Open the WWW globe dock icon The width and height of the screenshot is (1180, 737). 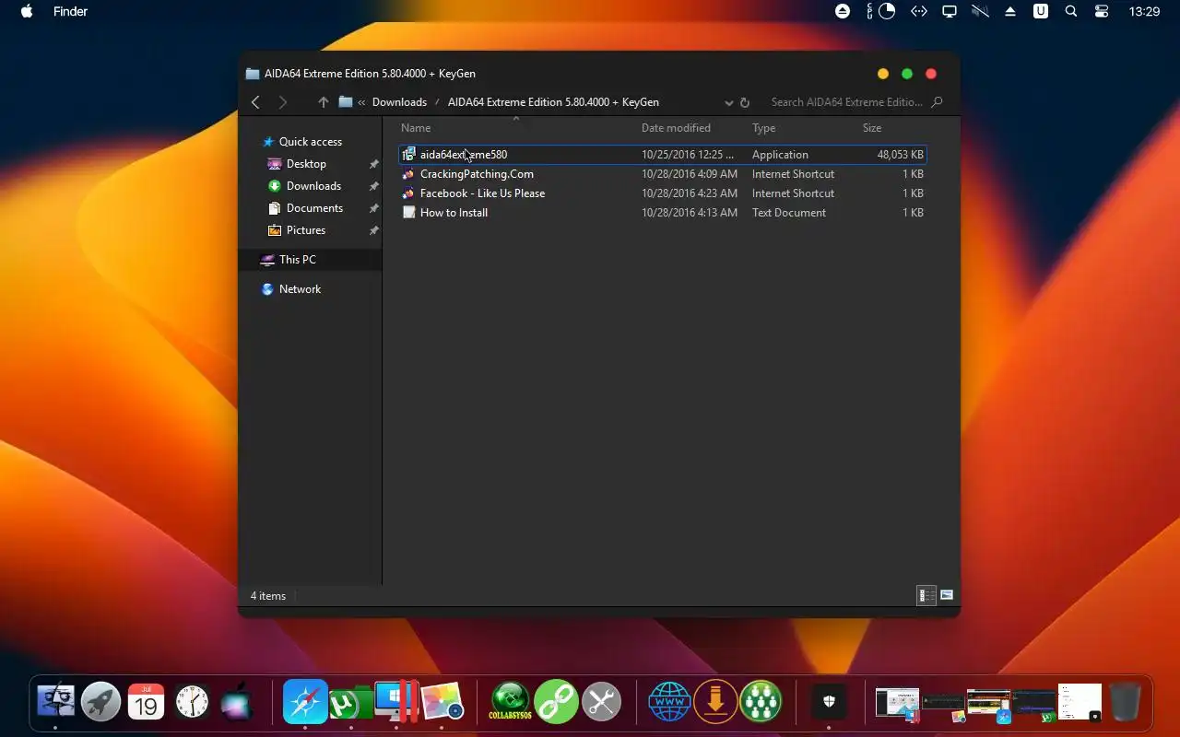click(x=669, y=703)
